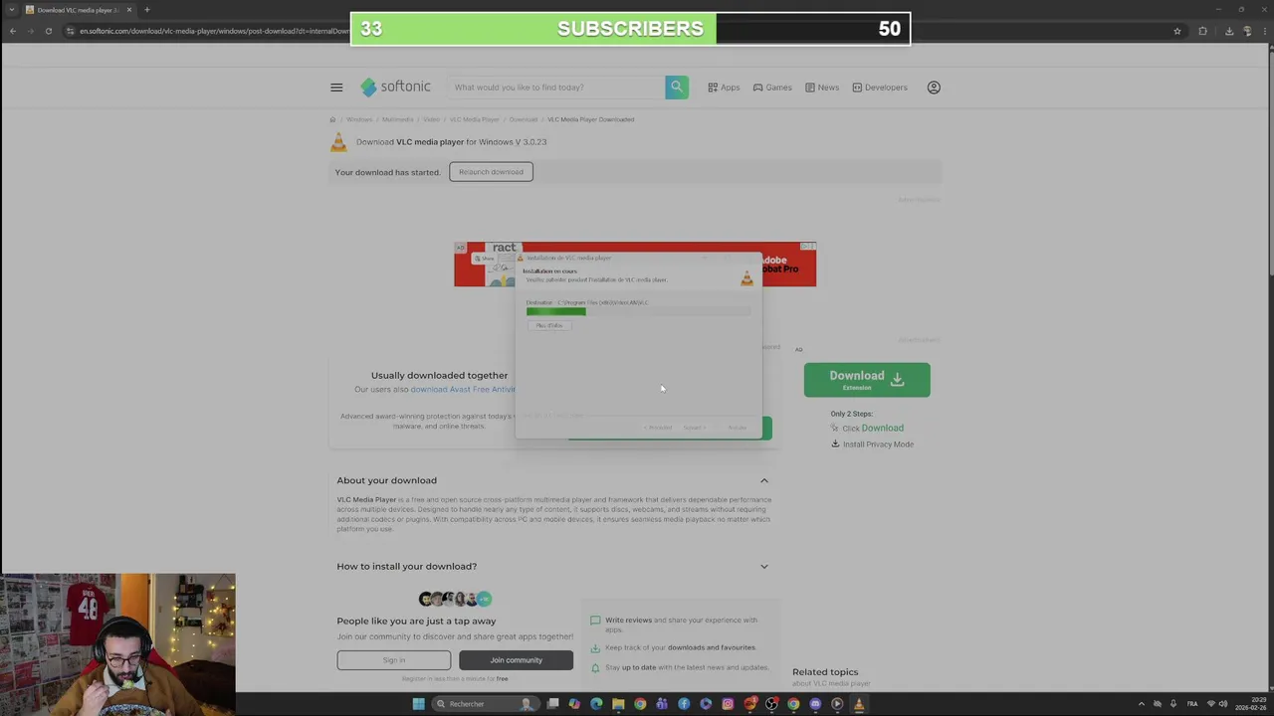Image resolution: width=1274 pixels, height=716 pixels.
Task: Click the VLC installation progress bar
Action: tap(639, 312)
